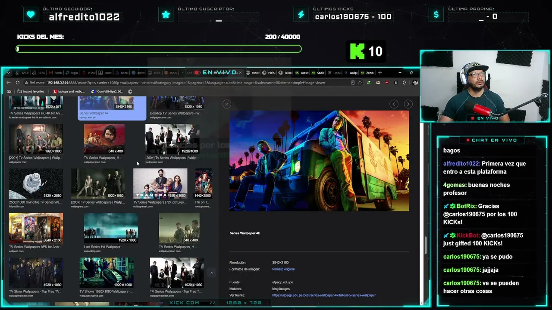Go to the previous image in viewer
Screen dimensions: 552x310
[x=394, y=104]
